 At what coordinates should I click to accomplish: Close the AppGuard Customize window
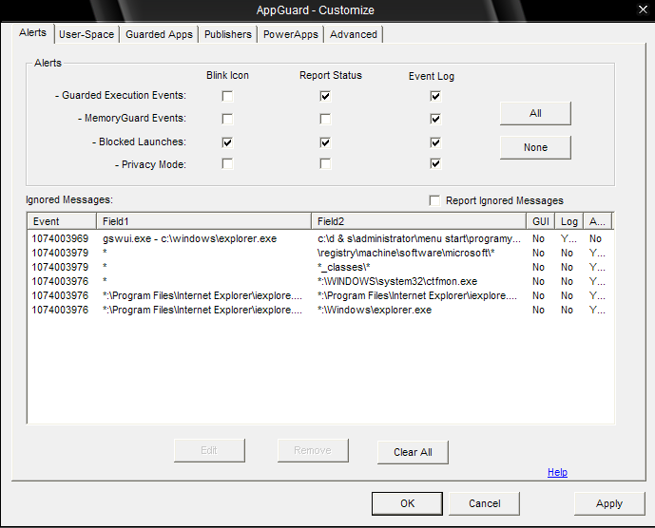point(644,9)
